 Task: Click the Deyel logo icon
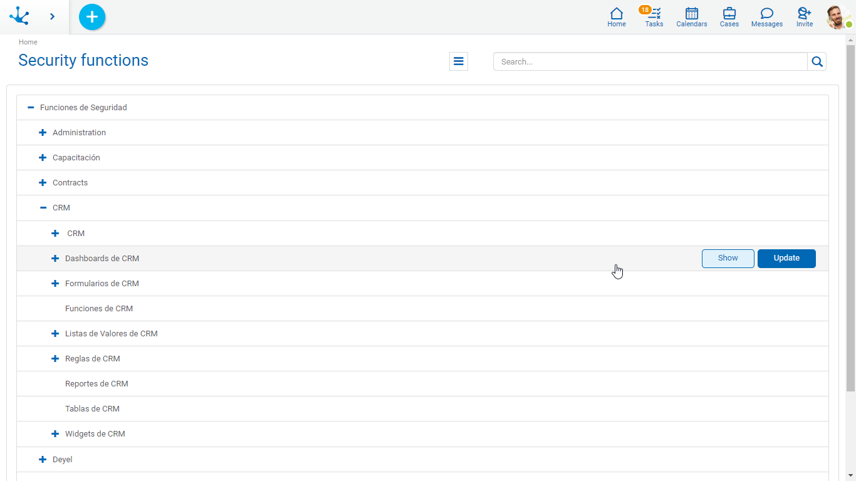tap(19, 16)
